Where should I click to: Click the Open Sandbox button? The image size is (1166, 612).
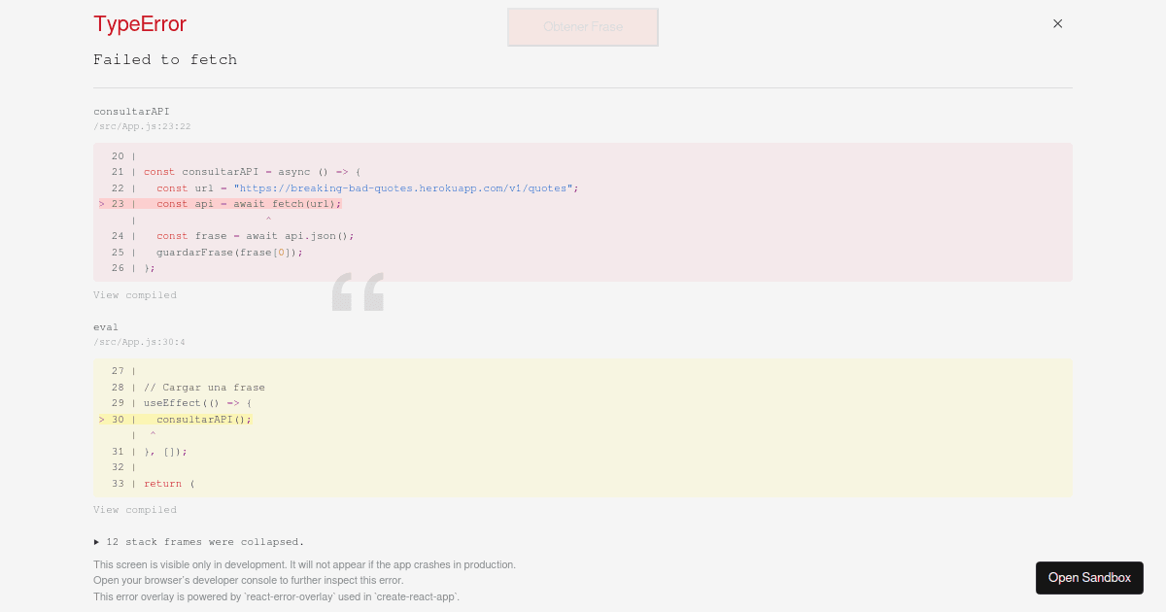(1089, 577)
